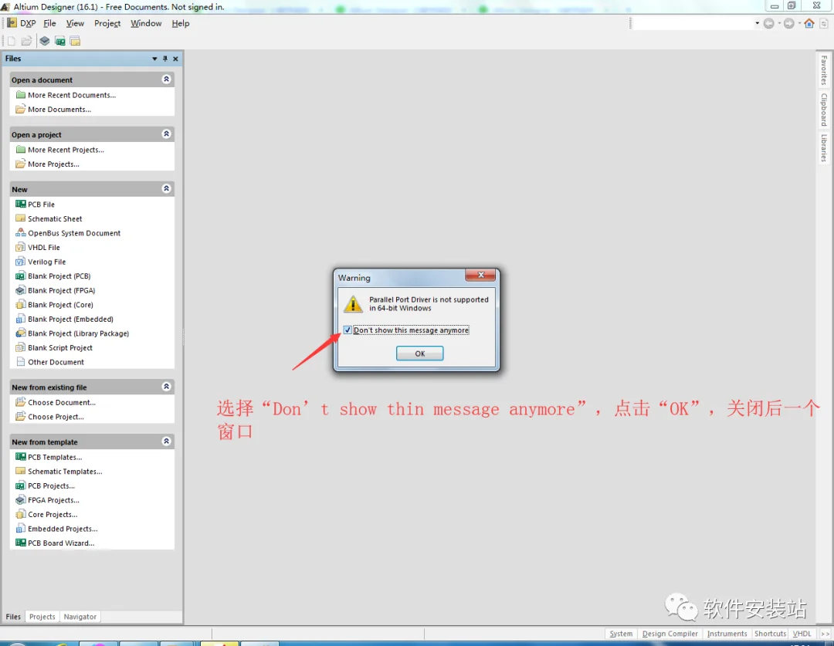Click the icon beside PCB File
Screen dimensions: 834x646
(x=21, y=205)
